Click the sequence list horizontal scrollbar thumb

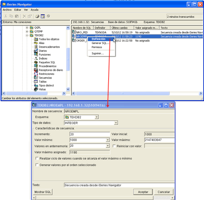point(123,93)
